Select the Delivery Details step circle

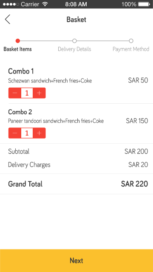tap(74, 41)
